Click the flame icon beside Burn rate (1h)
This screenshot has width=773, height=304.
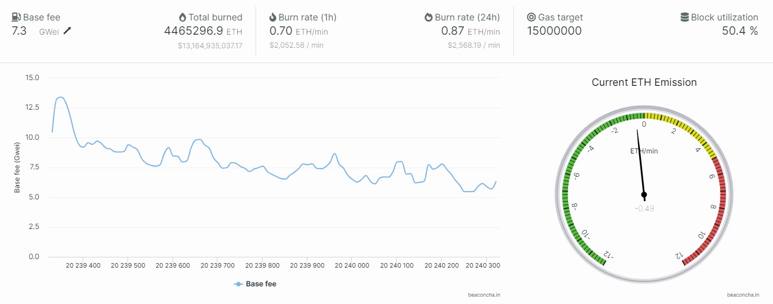click(x=273, y=17)
